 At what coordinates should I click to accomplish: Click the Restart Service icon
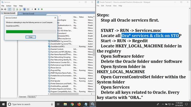coord(42,9)
